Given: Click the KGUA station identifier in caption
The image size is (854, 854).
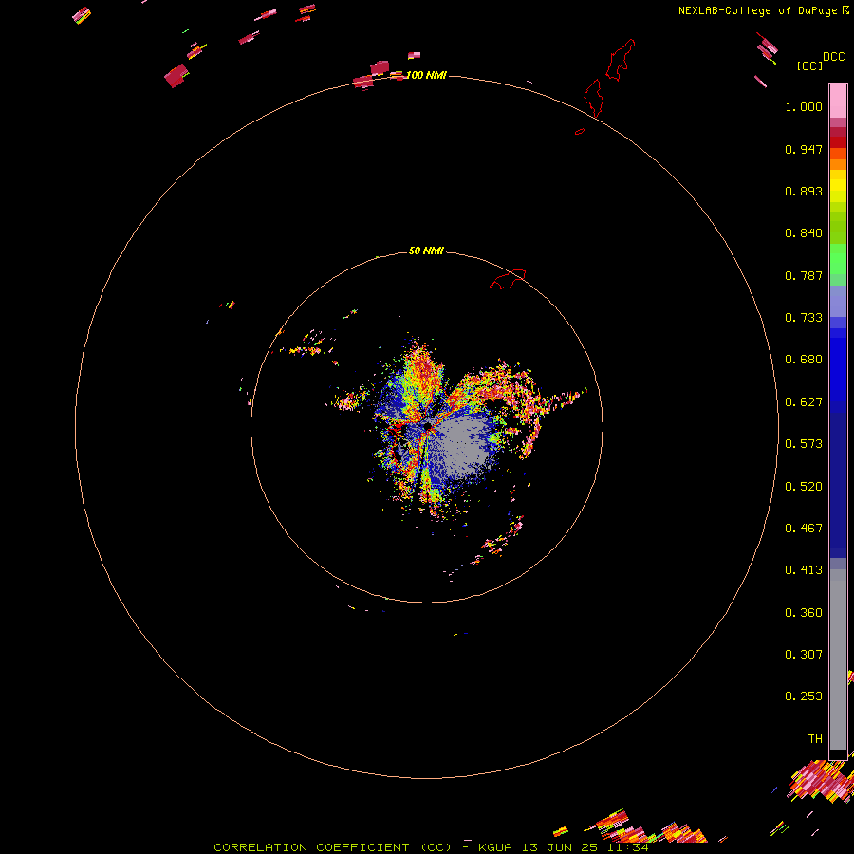Looking at the screenshot, I should [x=495, y=847].
